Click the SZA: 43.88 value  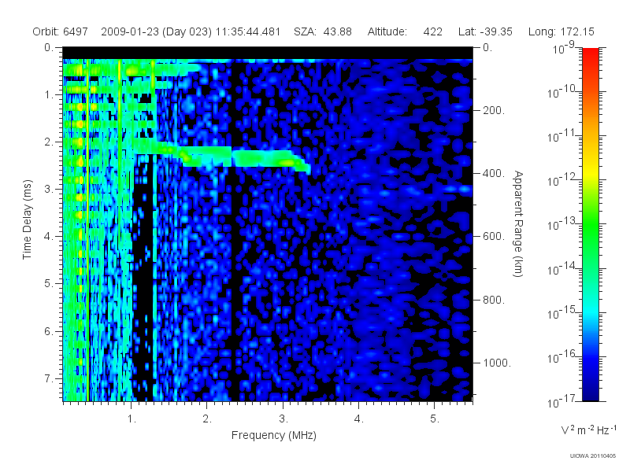tap(323, 31)
